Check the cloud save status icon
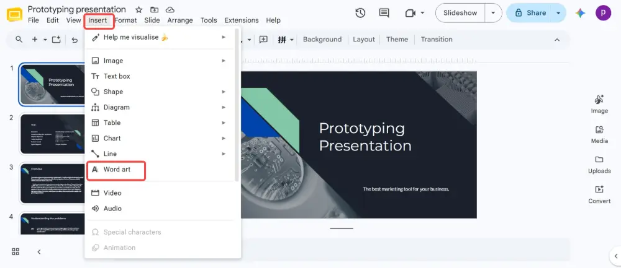This screenshot has height=268, width=621. tap(170, 9)
